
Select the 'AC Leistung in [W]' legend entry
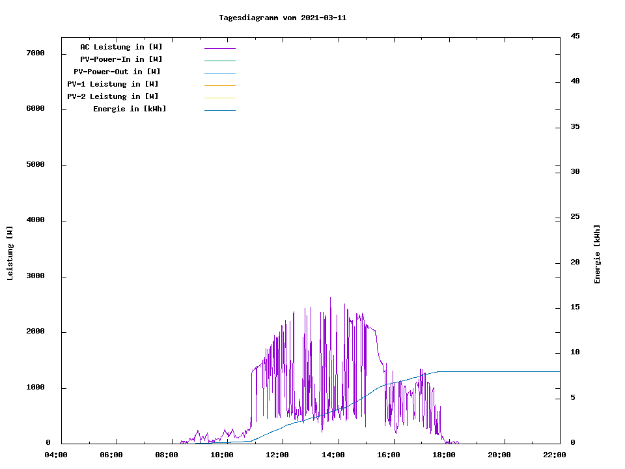pyautogui.click(x=121, y=47)
